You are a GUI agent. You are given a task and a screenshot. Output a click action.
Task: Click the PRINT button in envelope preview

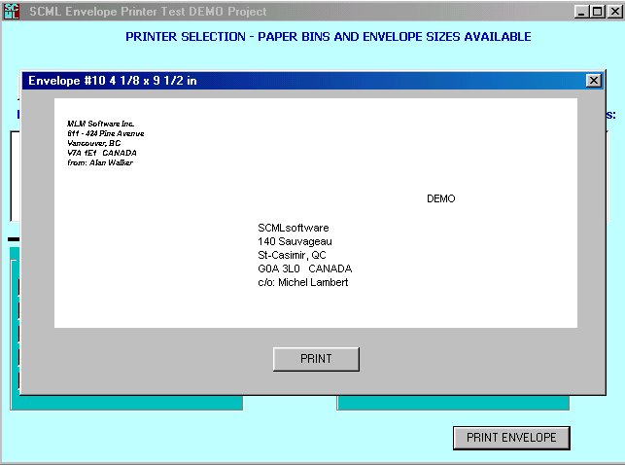pyautogui.click(x=316, y=359)
